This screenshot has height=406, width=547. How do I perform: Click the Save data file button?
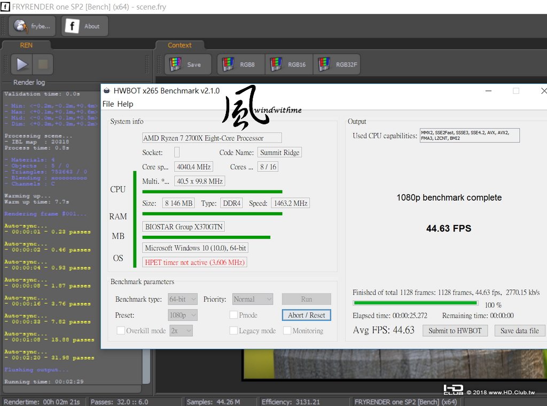519,331
